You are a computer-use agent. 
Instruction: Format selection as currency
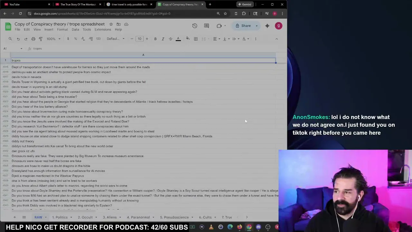click(68, 39)
